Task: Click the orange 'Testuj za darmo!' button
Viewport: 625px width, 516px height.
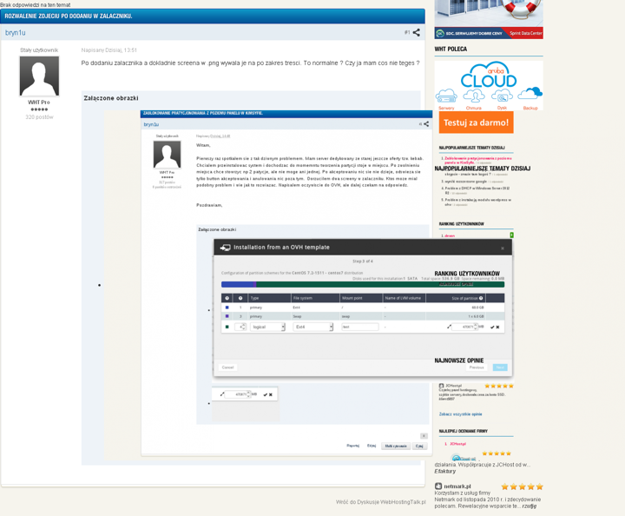Action: pos(476,122)
